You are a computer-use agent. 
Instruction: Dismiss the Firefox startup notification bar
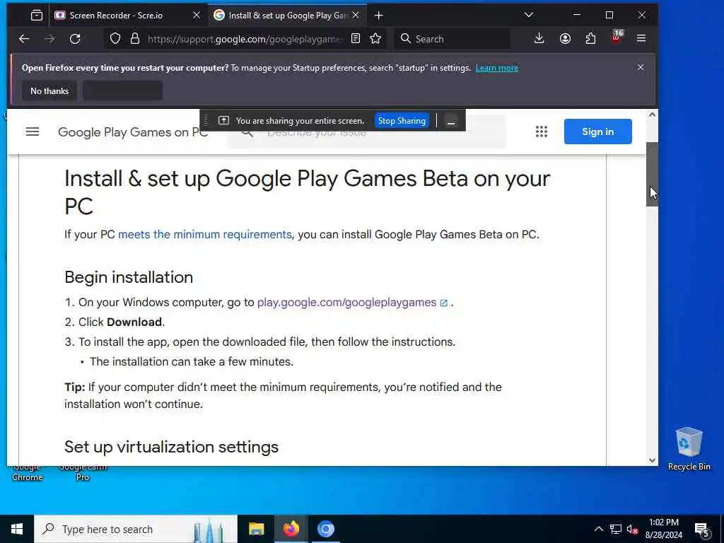(641, 67)
